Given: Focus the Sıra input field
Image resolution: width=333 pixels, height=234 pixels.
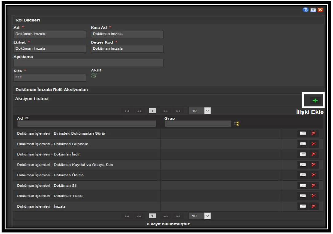Looking at the screenshot, I should (50, 77).
